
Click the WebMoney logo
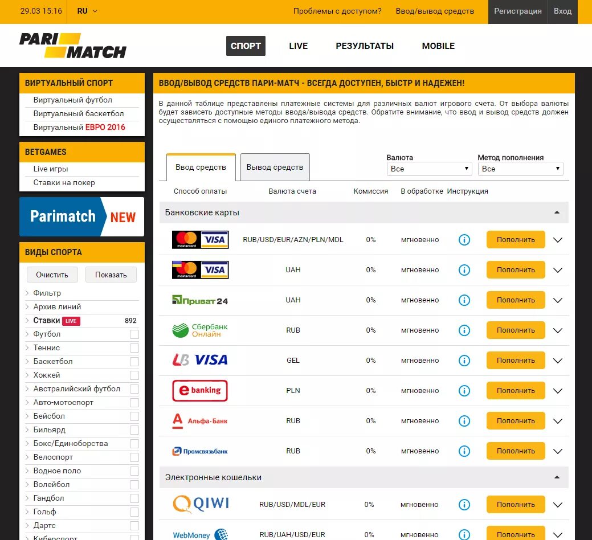click(x=201, y=534)
